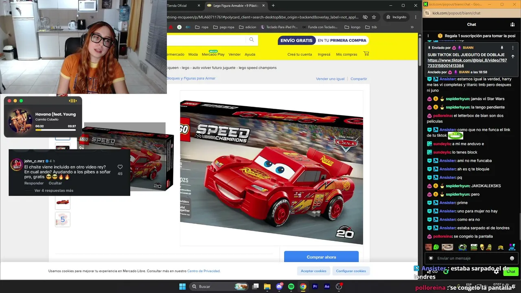Open the emoji picker in chat input
Screen dimensions: 521x293
[x=512, y=258]
